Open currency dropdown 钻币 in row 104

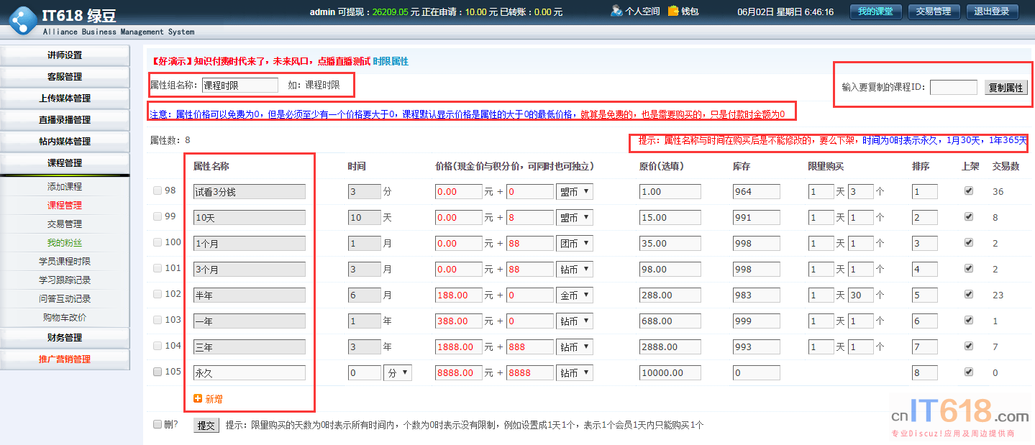tap(575, 347)
